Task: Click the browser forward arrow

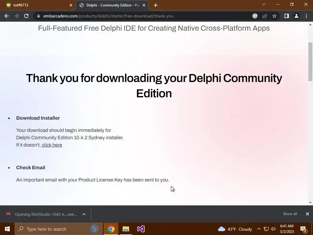Action: pyautogui.click(x=17, y=16)
